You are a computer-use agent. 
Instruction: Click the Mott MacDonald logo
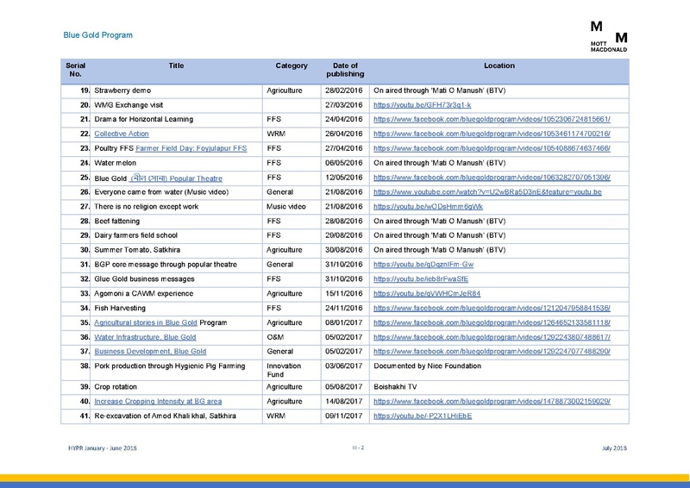point(609,36)
